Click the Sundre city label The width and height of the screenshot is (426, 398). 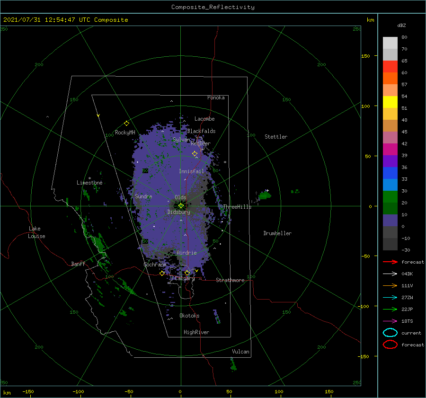[143, 196]
